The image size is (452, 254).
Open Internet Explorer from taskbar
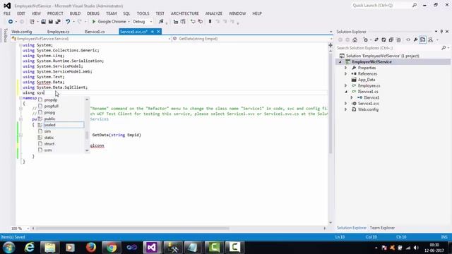pyautogui.click(x=30, y=248)
